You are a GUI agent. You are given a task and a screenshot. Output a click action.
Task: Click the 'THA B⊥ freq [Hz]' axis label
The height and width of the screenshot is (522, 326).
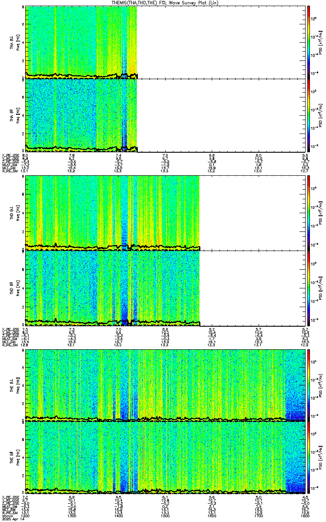coord(15,42)
